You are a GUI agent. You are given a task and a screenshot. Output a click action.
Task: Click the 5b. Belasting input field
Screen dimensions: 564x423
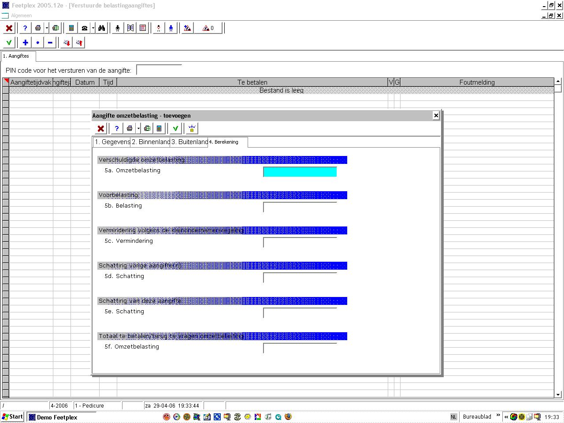[300, 207]
